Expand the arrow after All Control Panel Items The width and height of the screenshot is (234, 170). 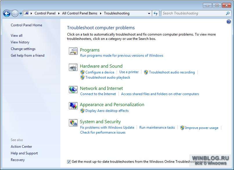click(x=100, y=13)
